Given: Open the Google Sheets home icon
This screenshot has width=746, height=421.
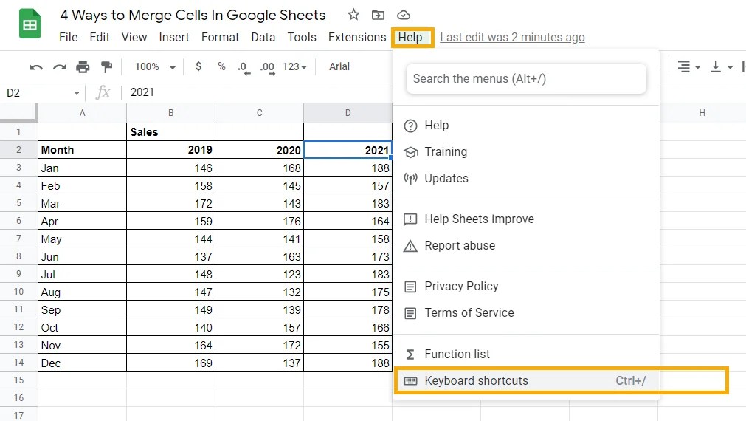Looking at the screenshot, I should pos(30,25).
